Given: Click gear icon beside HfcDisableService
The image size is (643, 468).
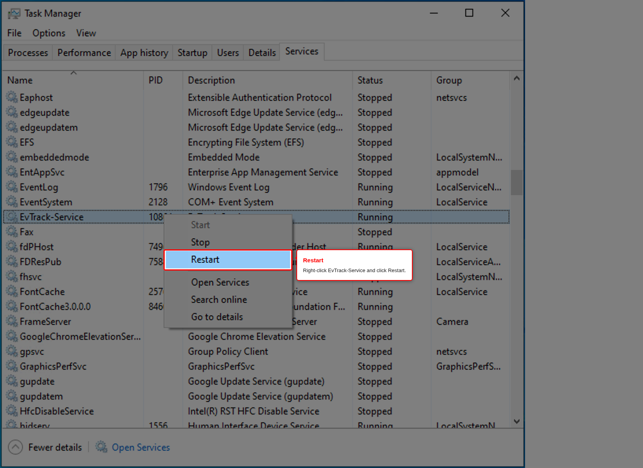Looking at the screenshot, I should click(x=12, y=411).
